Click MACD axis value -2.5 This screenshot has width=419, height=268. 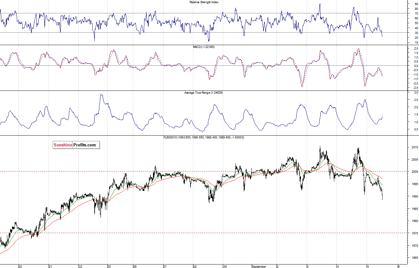click(415, 88)
